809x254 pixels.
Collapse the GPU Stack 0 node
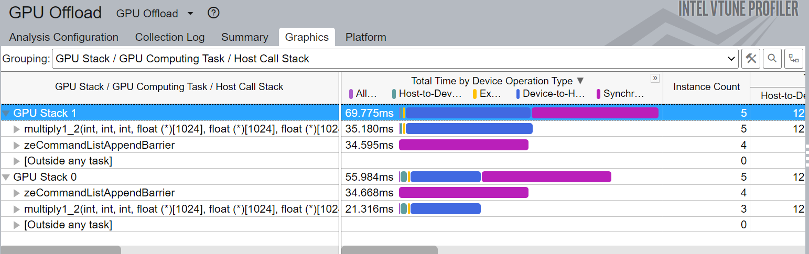[x=6, y=177]
